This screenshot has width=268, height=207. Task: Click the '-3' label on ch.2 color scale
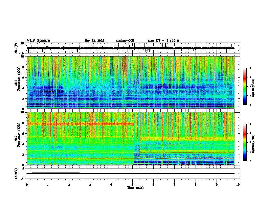point(250,124)
